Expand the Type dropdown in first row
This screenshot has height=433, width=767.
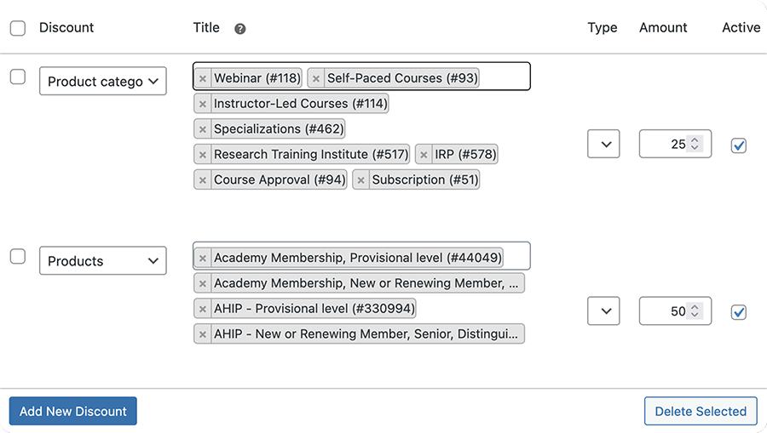pyautogui.click(x=604, y=145)
